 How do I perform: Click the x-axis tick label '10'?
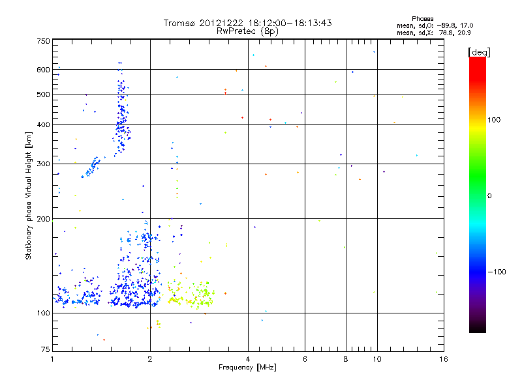[377, 359]
